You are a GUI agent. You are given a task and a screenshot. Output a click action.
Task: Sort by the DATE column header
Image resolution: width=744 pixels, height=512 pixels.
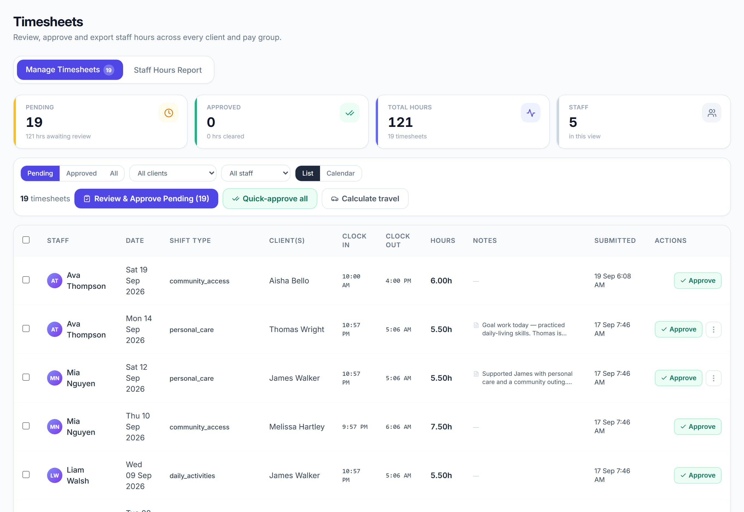point(135,241)
